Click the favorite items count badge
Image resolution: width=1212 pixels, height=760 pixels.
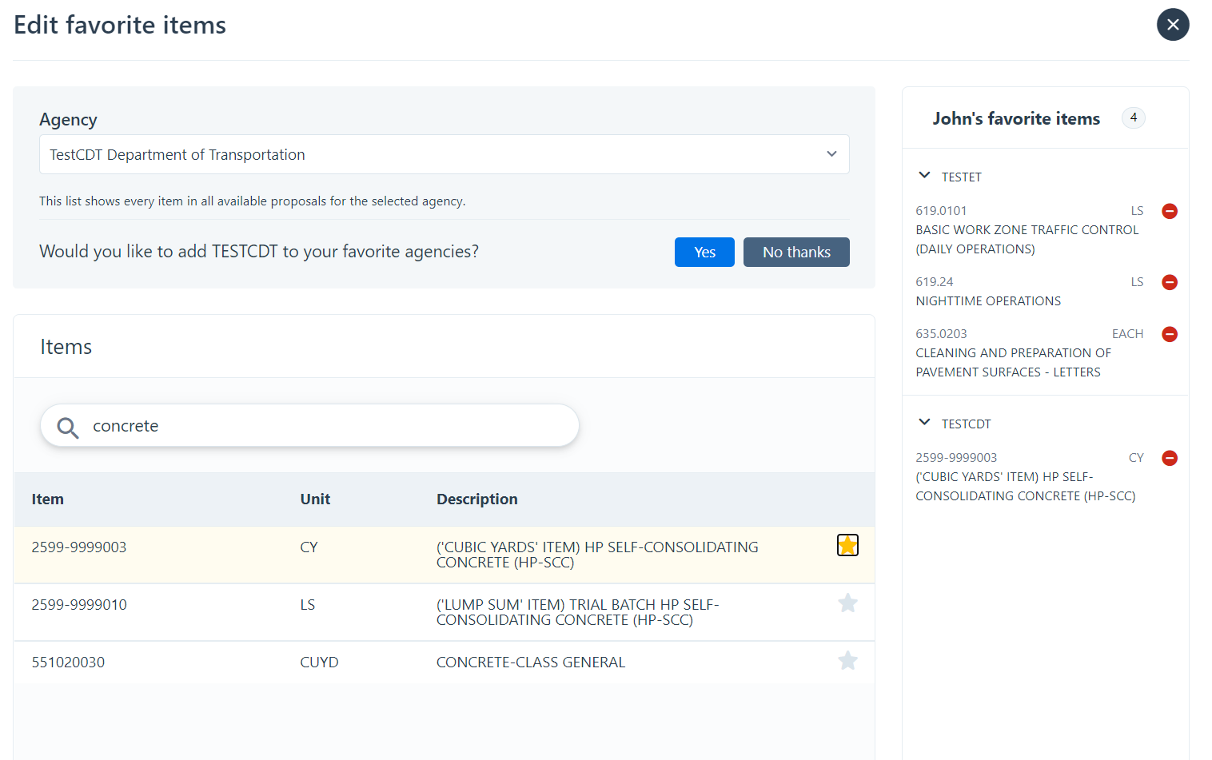pos(1133,118)
